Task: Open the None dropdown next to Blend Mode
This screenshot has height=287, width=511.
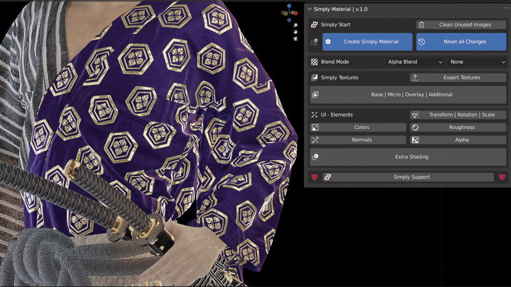Action: point(477,63)
